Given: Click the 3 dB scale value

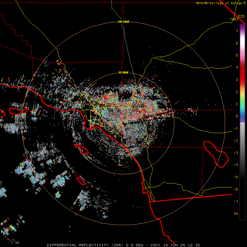Looking at the screenshot, I should [x=237, y=80].
